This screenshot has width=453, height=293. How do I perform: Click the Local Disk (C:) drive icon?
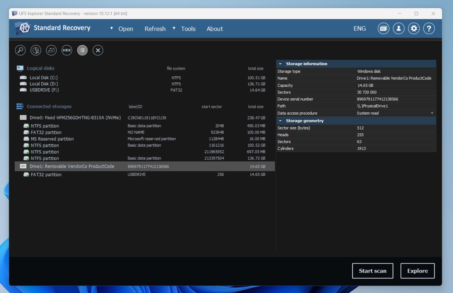(x=23, y=78)
